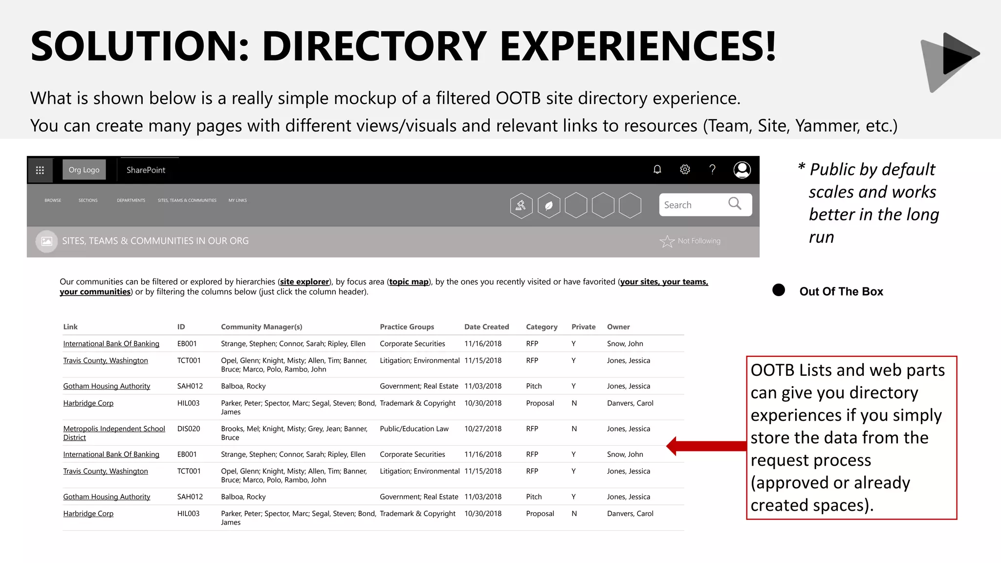The height and width of the screenshot is (563, 1001).
Task: Open your sites, your teams link
Action: point(664,281)
